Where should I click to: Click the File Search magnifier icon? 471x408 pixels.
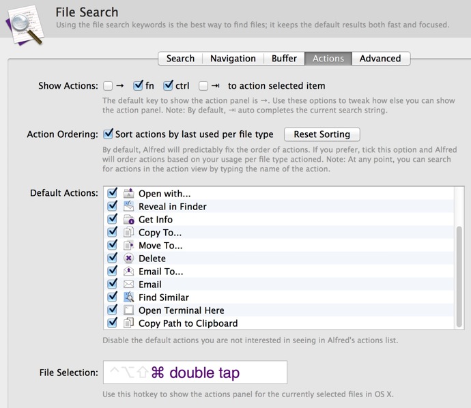tap(25, 26)
